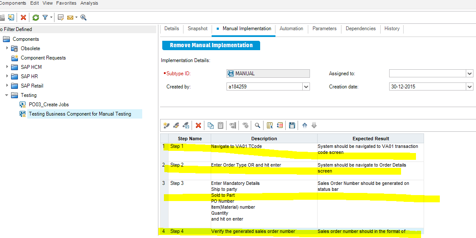Switch to the Details tab

[x=172, y=28]
